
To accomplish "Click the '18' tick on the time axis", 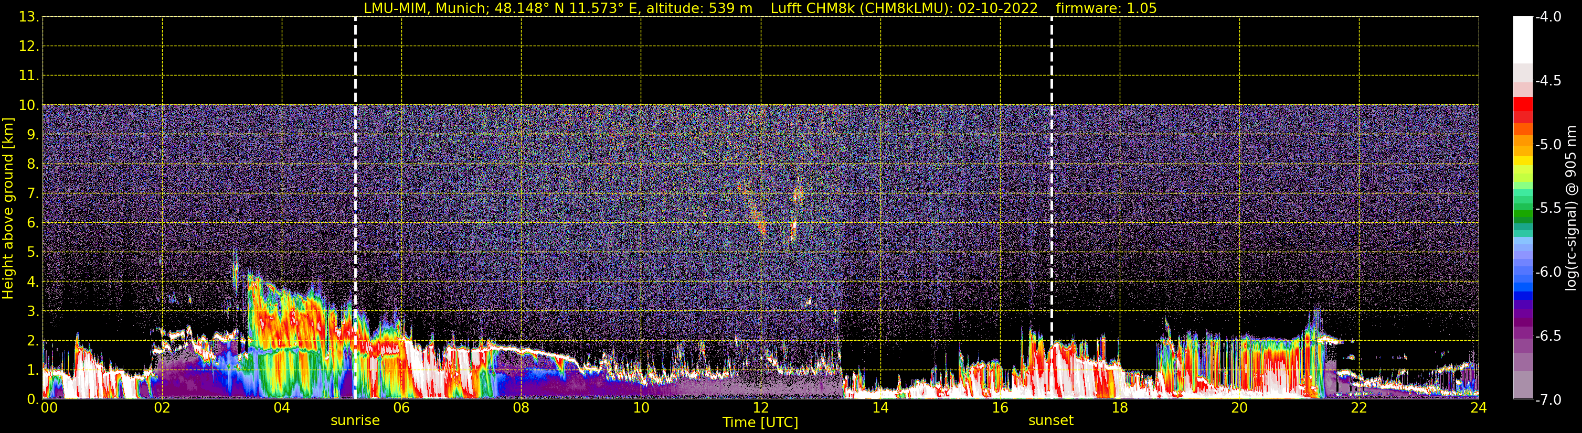I will point(1120,408).
